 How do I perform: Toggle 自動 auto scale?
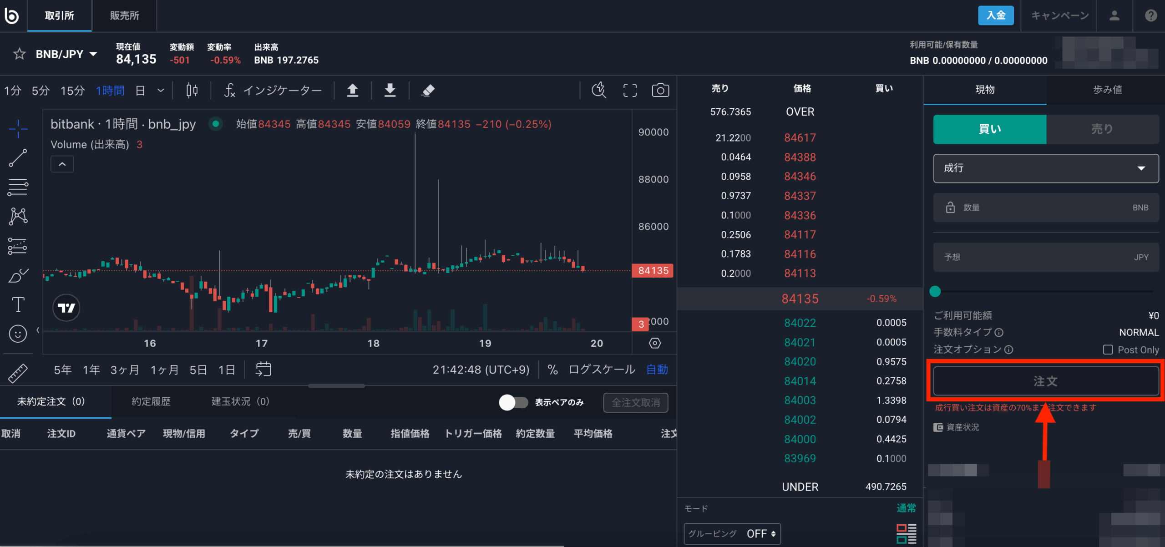click(x=657, y=369)
